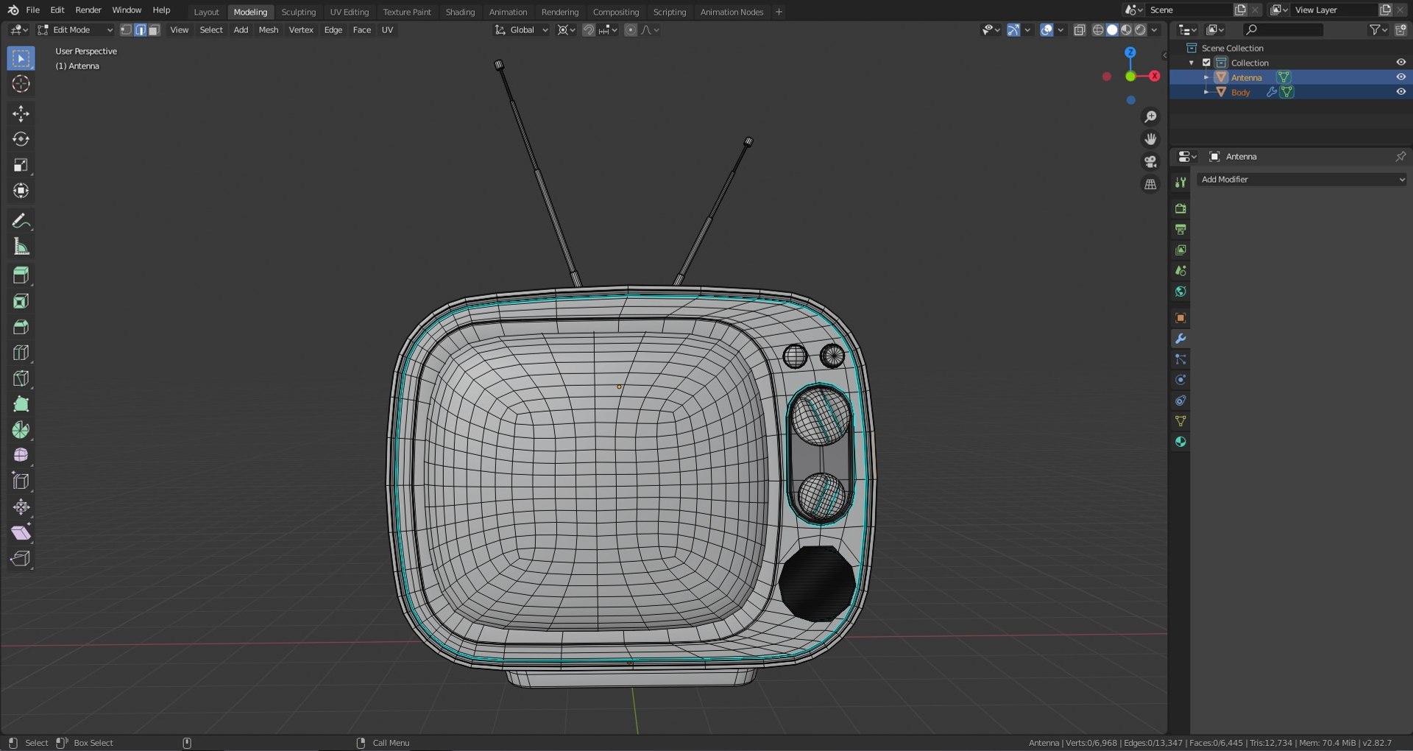Open the Global orientation dropdown
Image resolution: width=1413 pixels, height=751 pixels.
522,30
